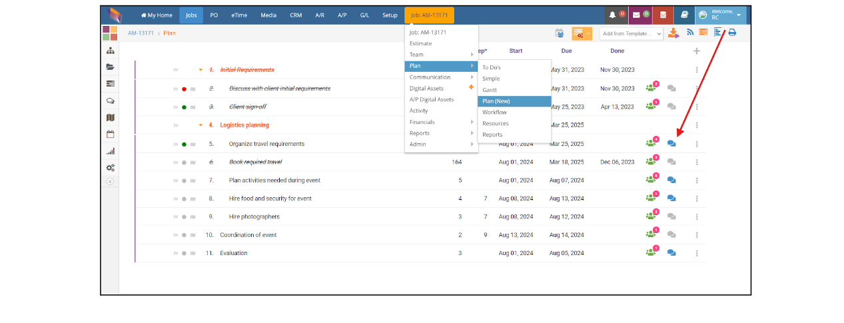The image size is (844, 323).
Task: Open comments for Organize travel requirements
Action: [671, 143]
